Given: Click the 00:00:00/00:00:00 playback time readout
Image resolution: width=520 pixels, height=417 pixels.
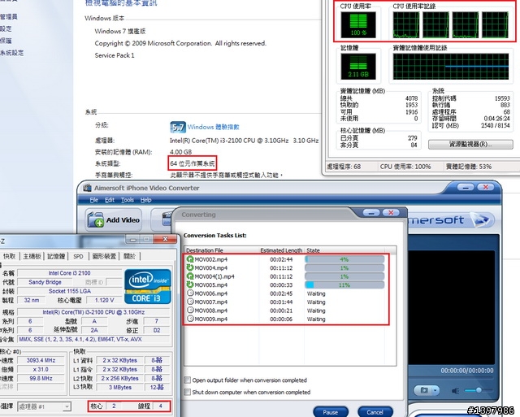Looking at the screenshot, I should coord(467,371).
